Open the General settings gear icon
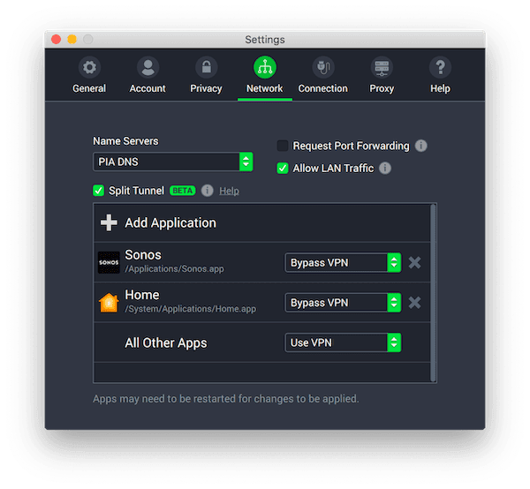This screenshot has height=489, width=530. (x=89, y=67)
